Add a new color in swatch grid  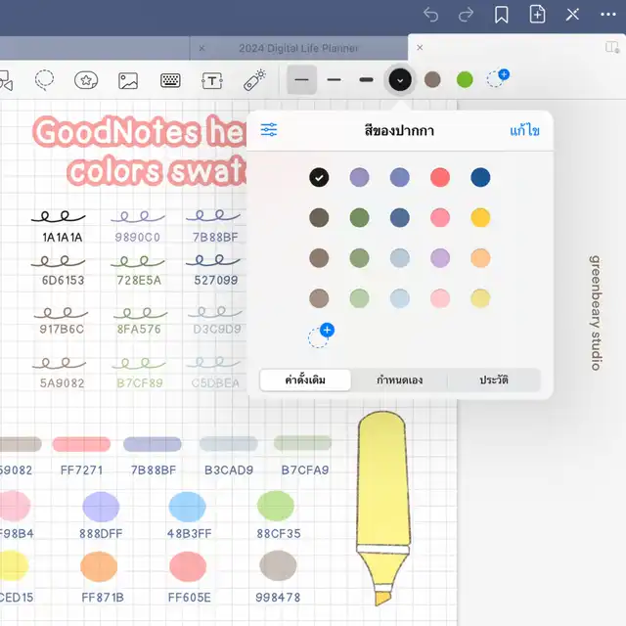click(x=320, y=336)
